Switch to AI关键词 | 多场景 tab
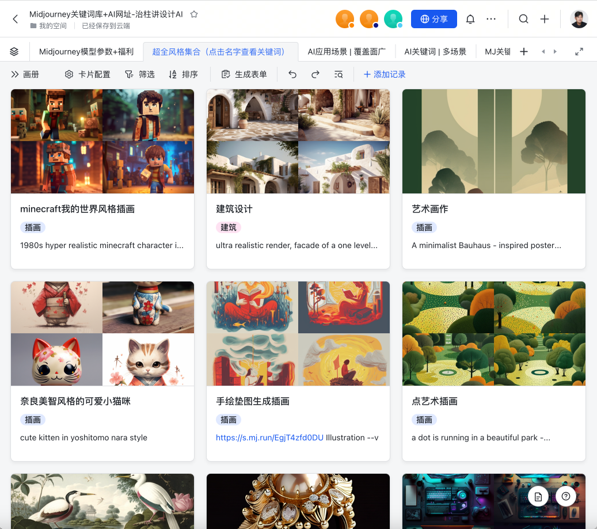This screenshot has height=529, width=597. tap(435, 52)
